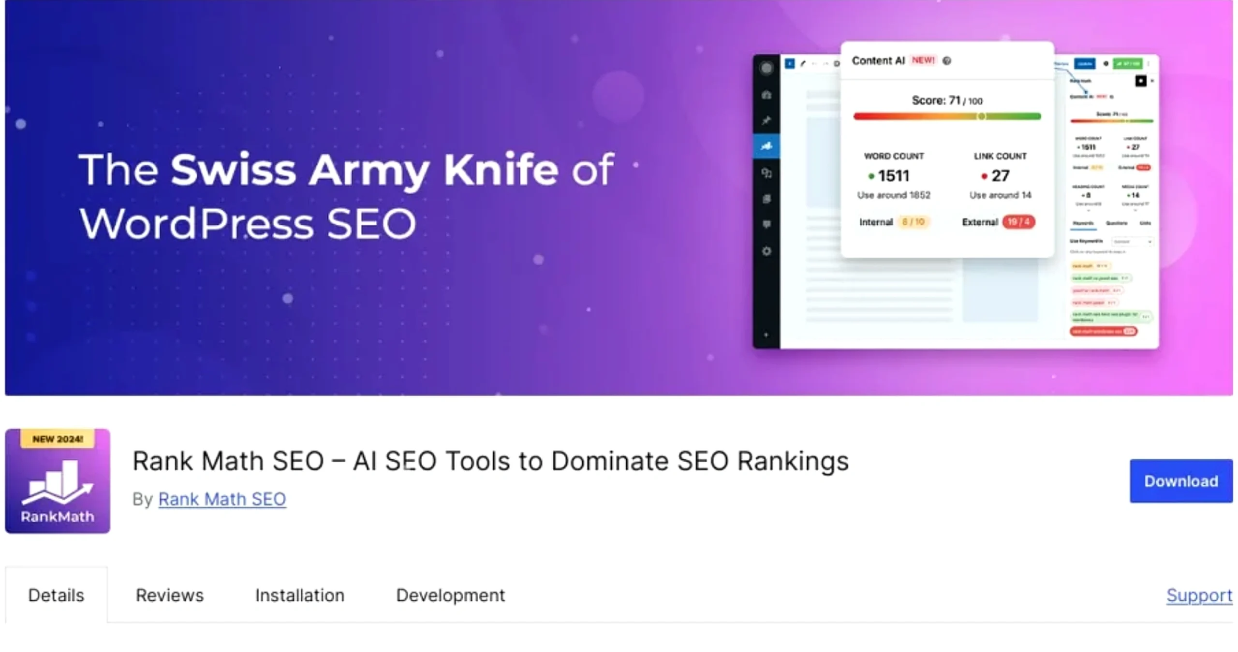Screen dimensions: 1238x652
Task: Click the blue Update button in editor mockup
Action: click(1084, 64)
